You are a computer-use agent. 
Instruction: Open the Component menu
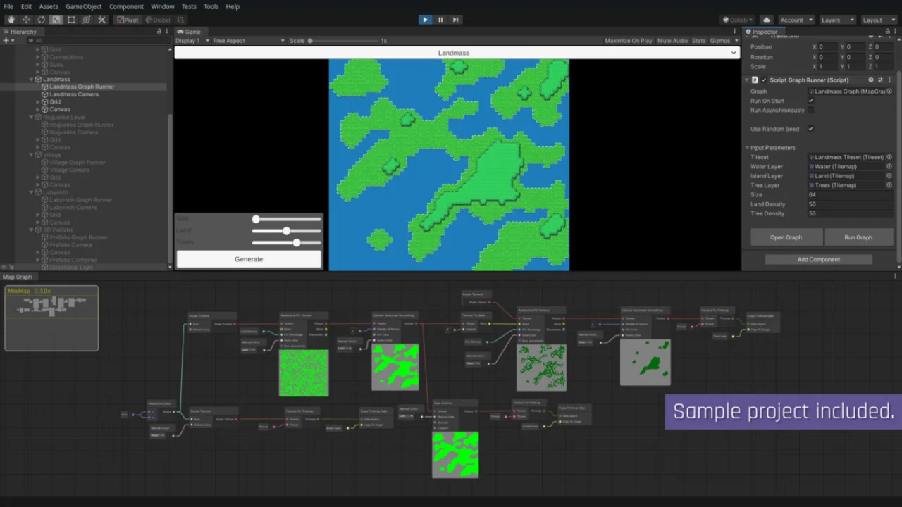(x=126, y=6)
